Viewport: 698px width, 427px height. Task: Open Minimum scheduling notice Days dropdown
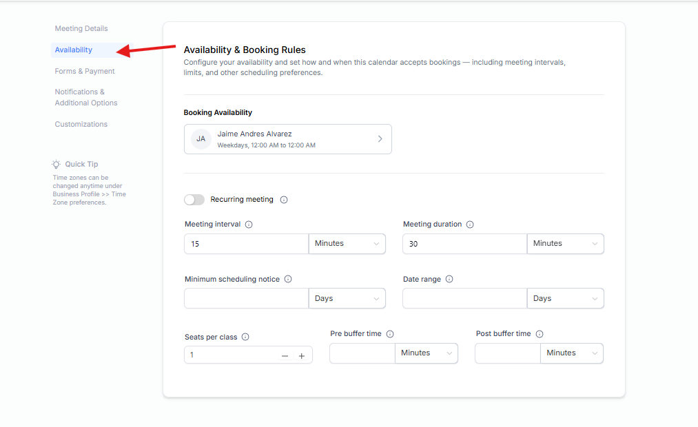click(347, 299)
